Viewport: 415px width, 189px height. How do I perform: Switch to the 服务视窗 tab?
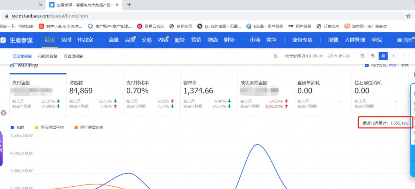(x=48, y=56)
